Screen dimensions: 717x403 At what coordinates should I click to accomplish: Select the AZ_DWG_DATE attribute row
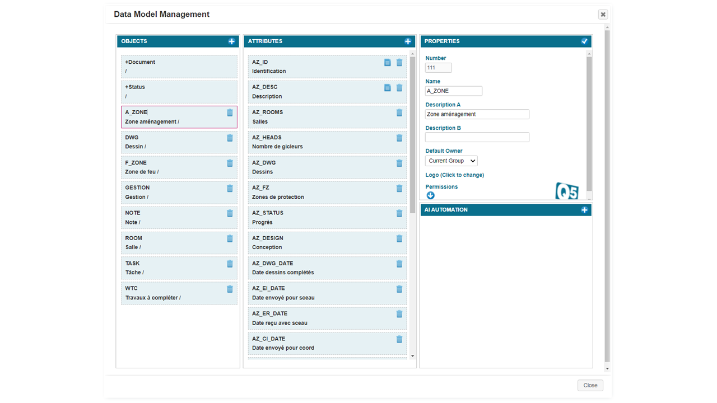coord(328,268)
